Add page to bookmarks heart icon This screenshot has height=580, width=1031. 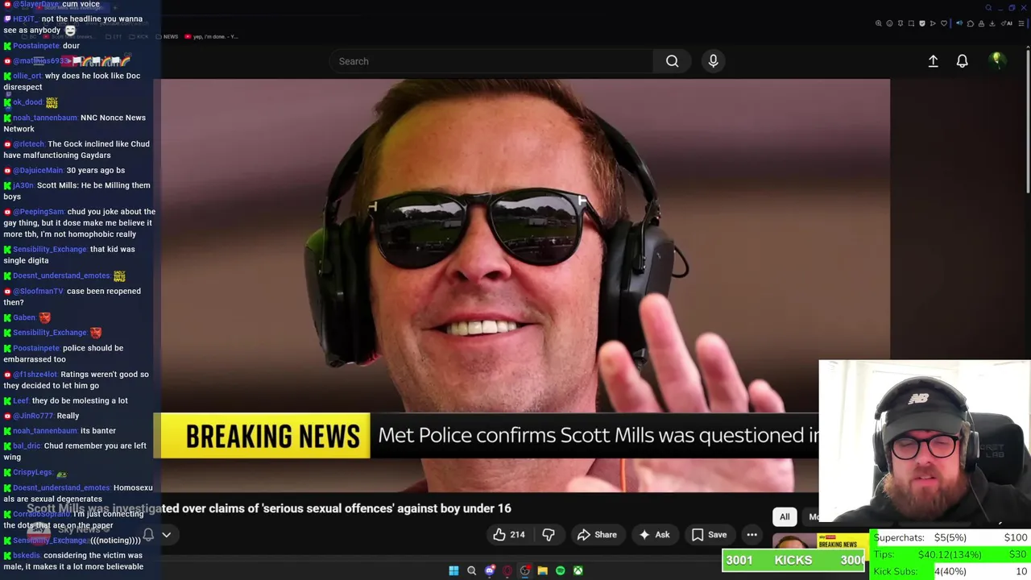[x=944, y=23]
